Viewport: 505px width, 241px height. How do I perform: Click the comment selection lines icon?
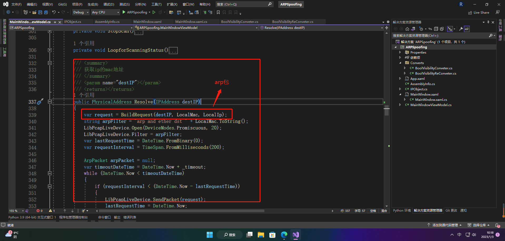[204, 12]
